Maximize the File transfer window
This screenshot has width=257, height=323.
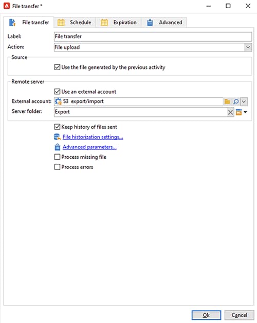pyautogui.click(x=228, y=6)
